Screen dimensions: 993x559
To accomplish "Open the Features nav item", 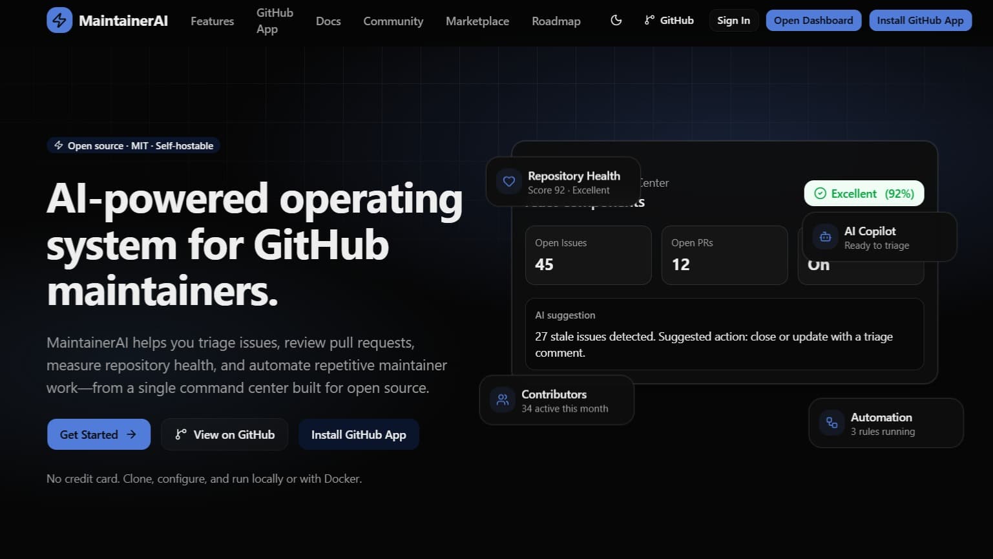I will pos(213,21).
